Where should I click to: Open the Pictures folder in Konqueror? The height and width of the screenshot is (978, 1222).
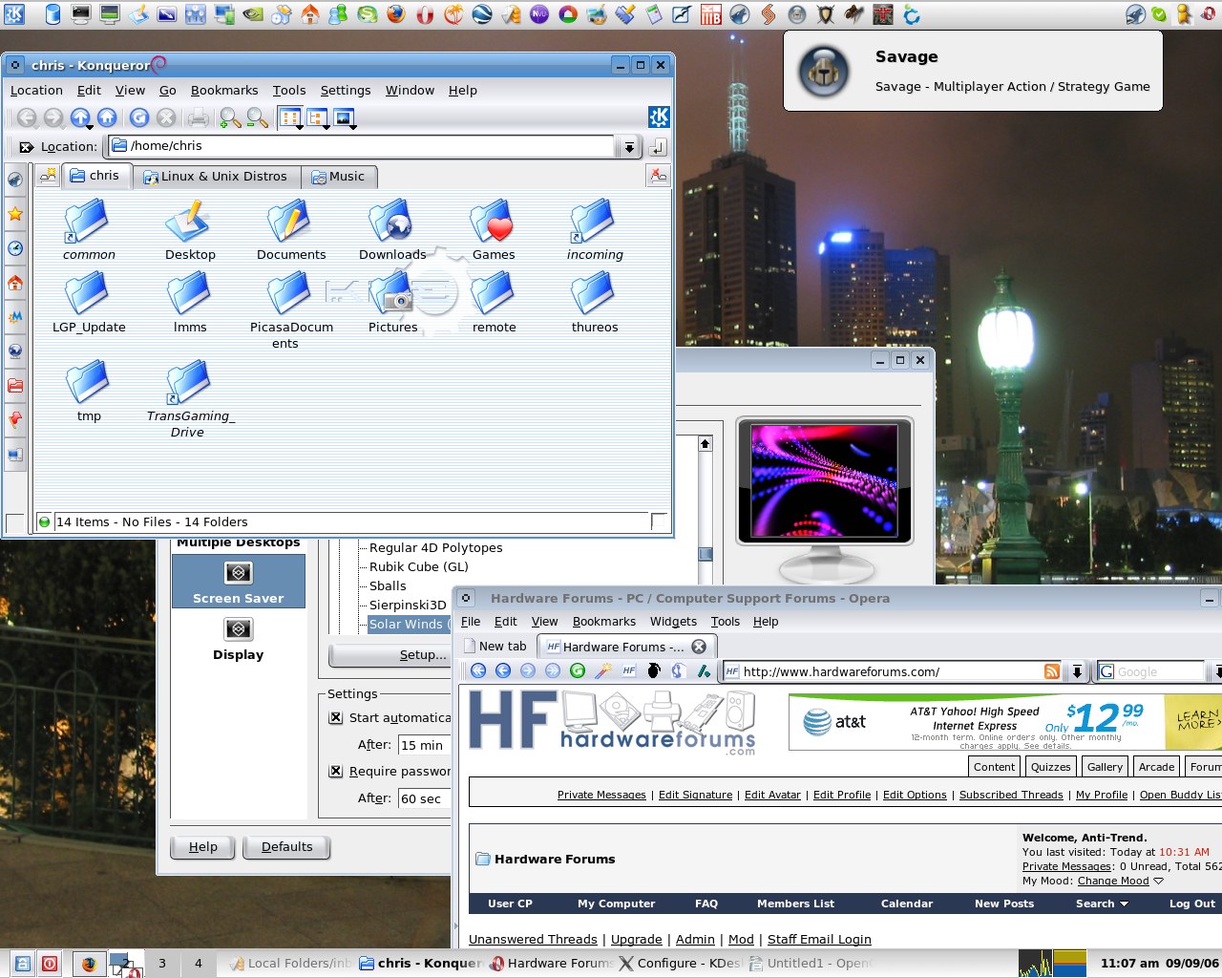(x=392, y=303)
